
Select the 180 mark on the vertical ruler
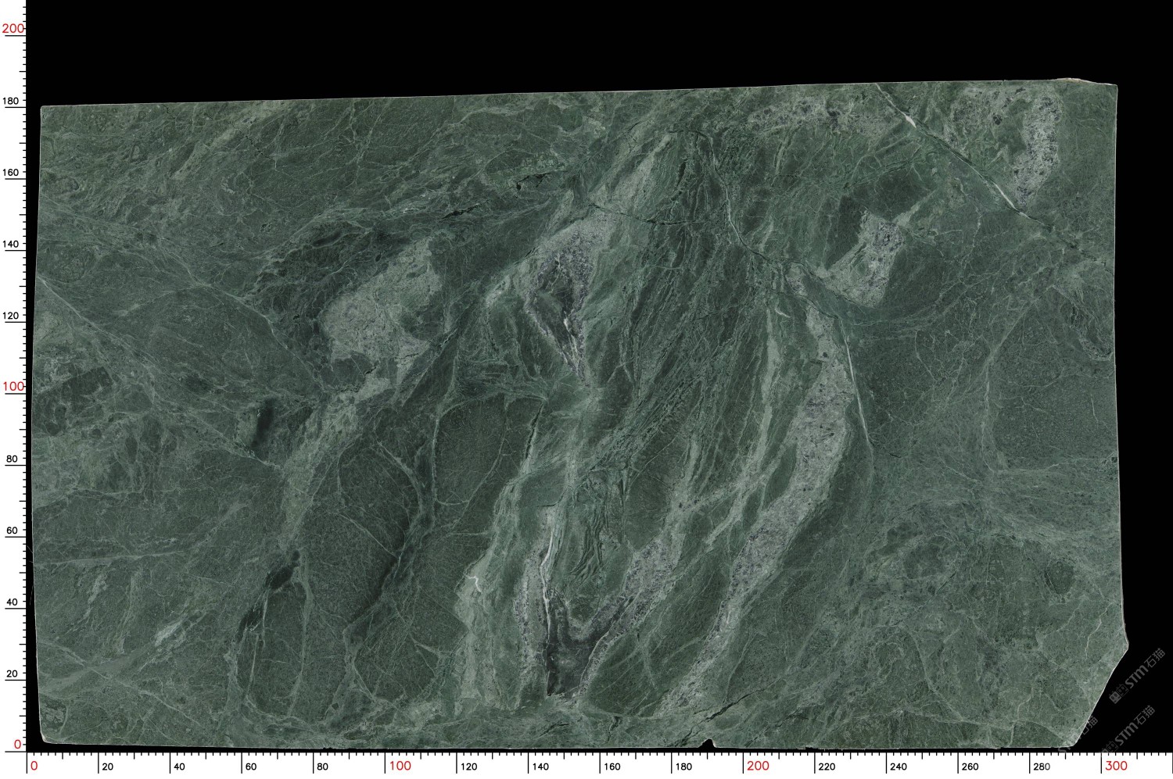(x=11, y=102)
